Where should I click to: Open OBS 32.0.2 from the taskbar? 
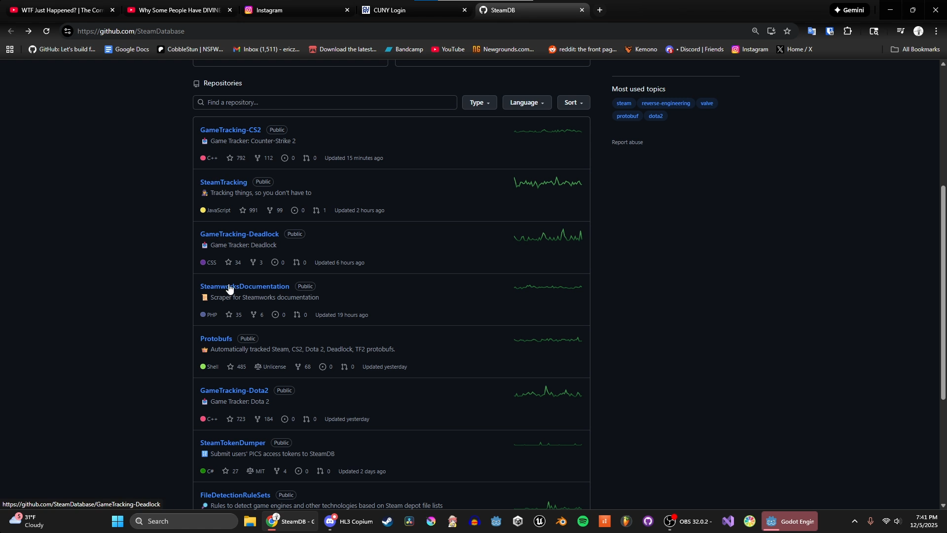tap(688, 521)
